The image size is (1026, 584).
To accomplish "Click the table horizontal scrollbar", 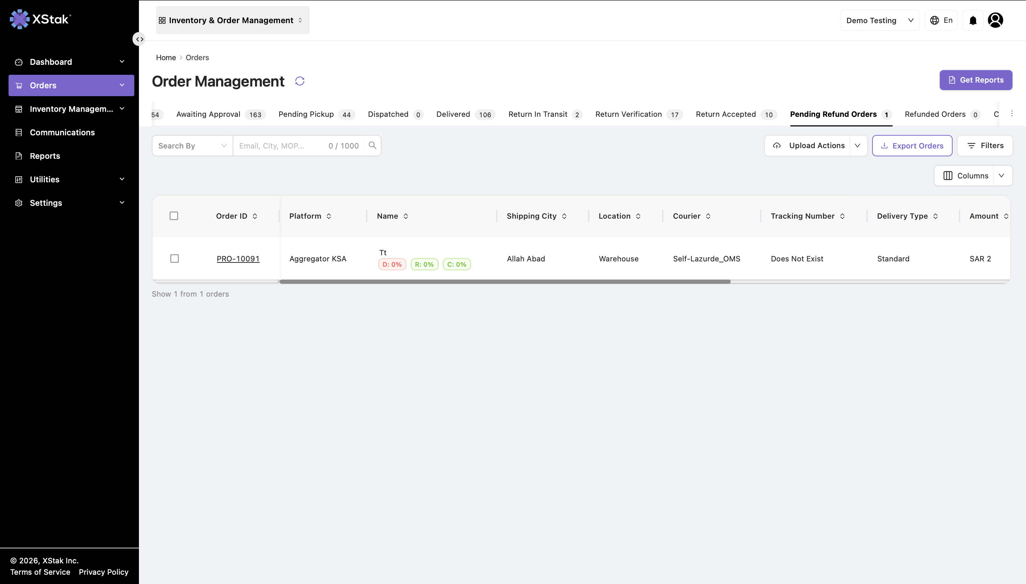I will pos(505,282).
